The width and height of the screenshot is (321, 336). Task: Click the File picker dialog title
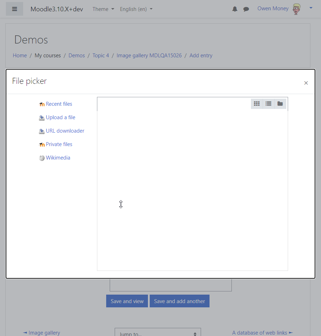(x=29, y=81)
